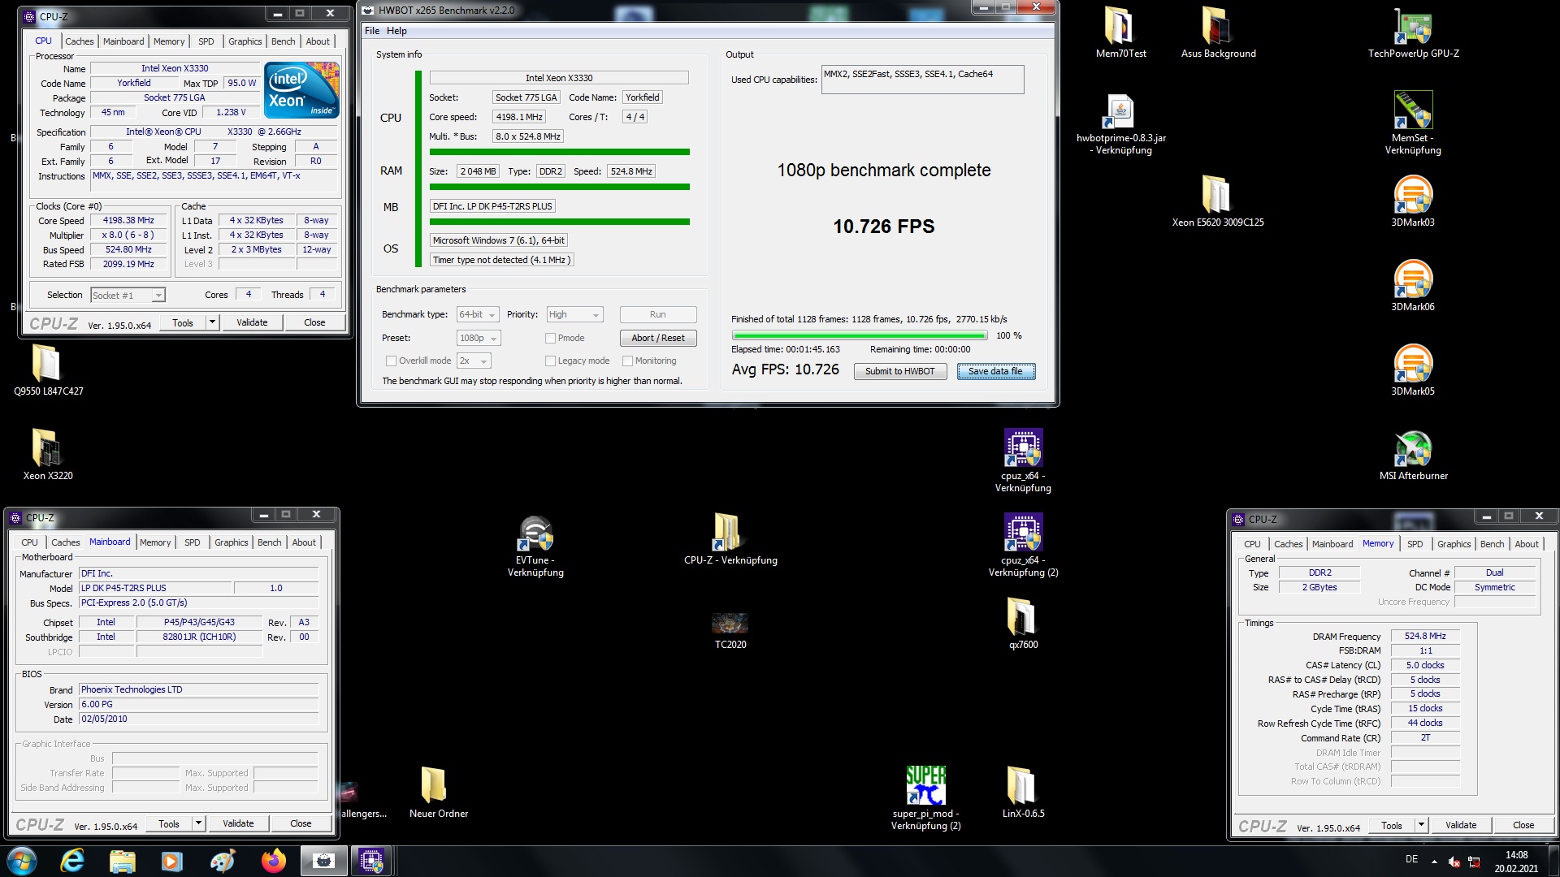Click the green CPU status bar

point(560,152)
